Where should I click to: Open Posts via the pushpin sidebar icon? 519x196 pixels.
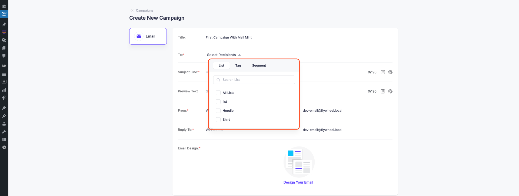point(4,24)
